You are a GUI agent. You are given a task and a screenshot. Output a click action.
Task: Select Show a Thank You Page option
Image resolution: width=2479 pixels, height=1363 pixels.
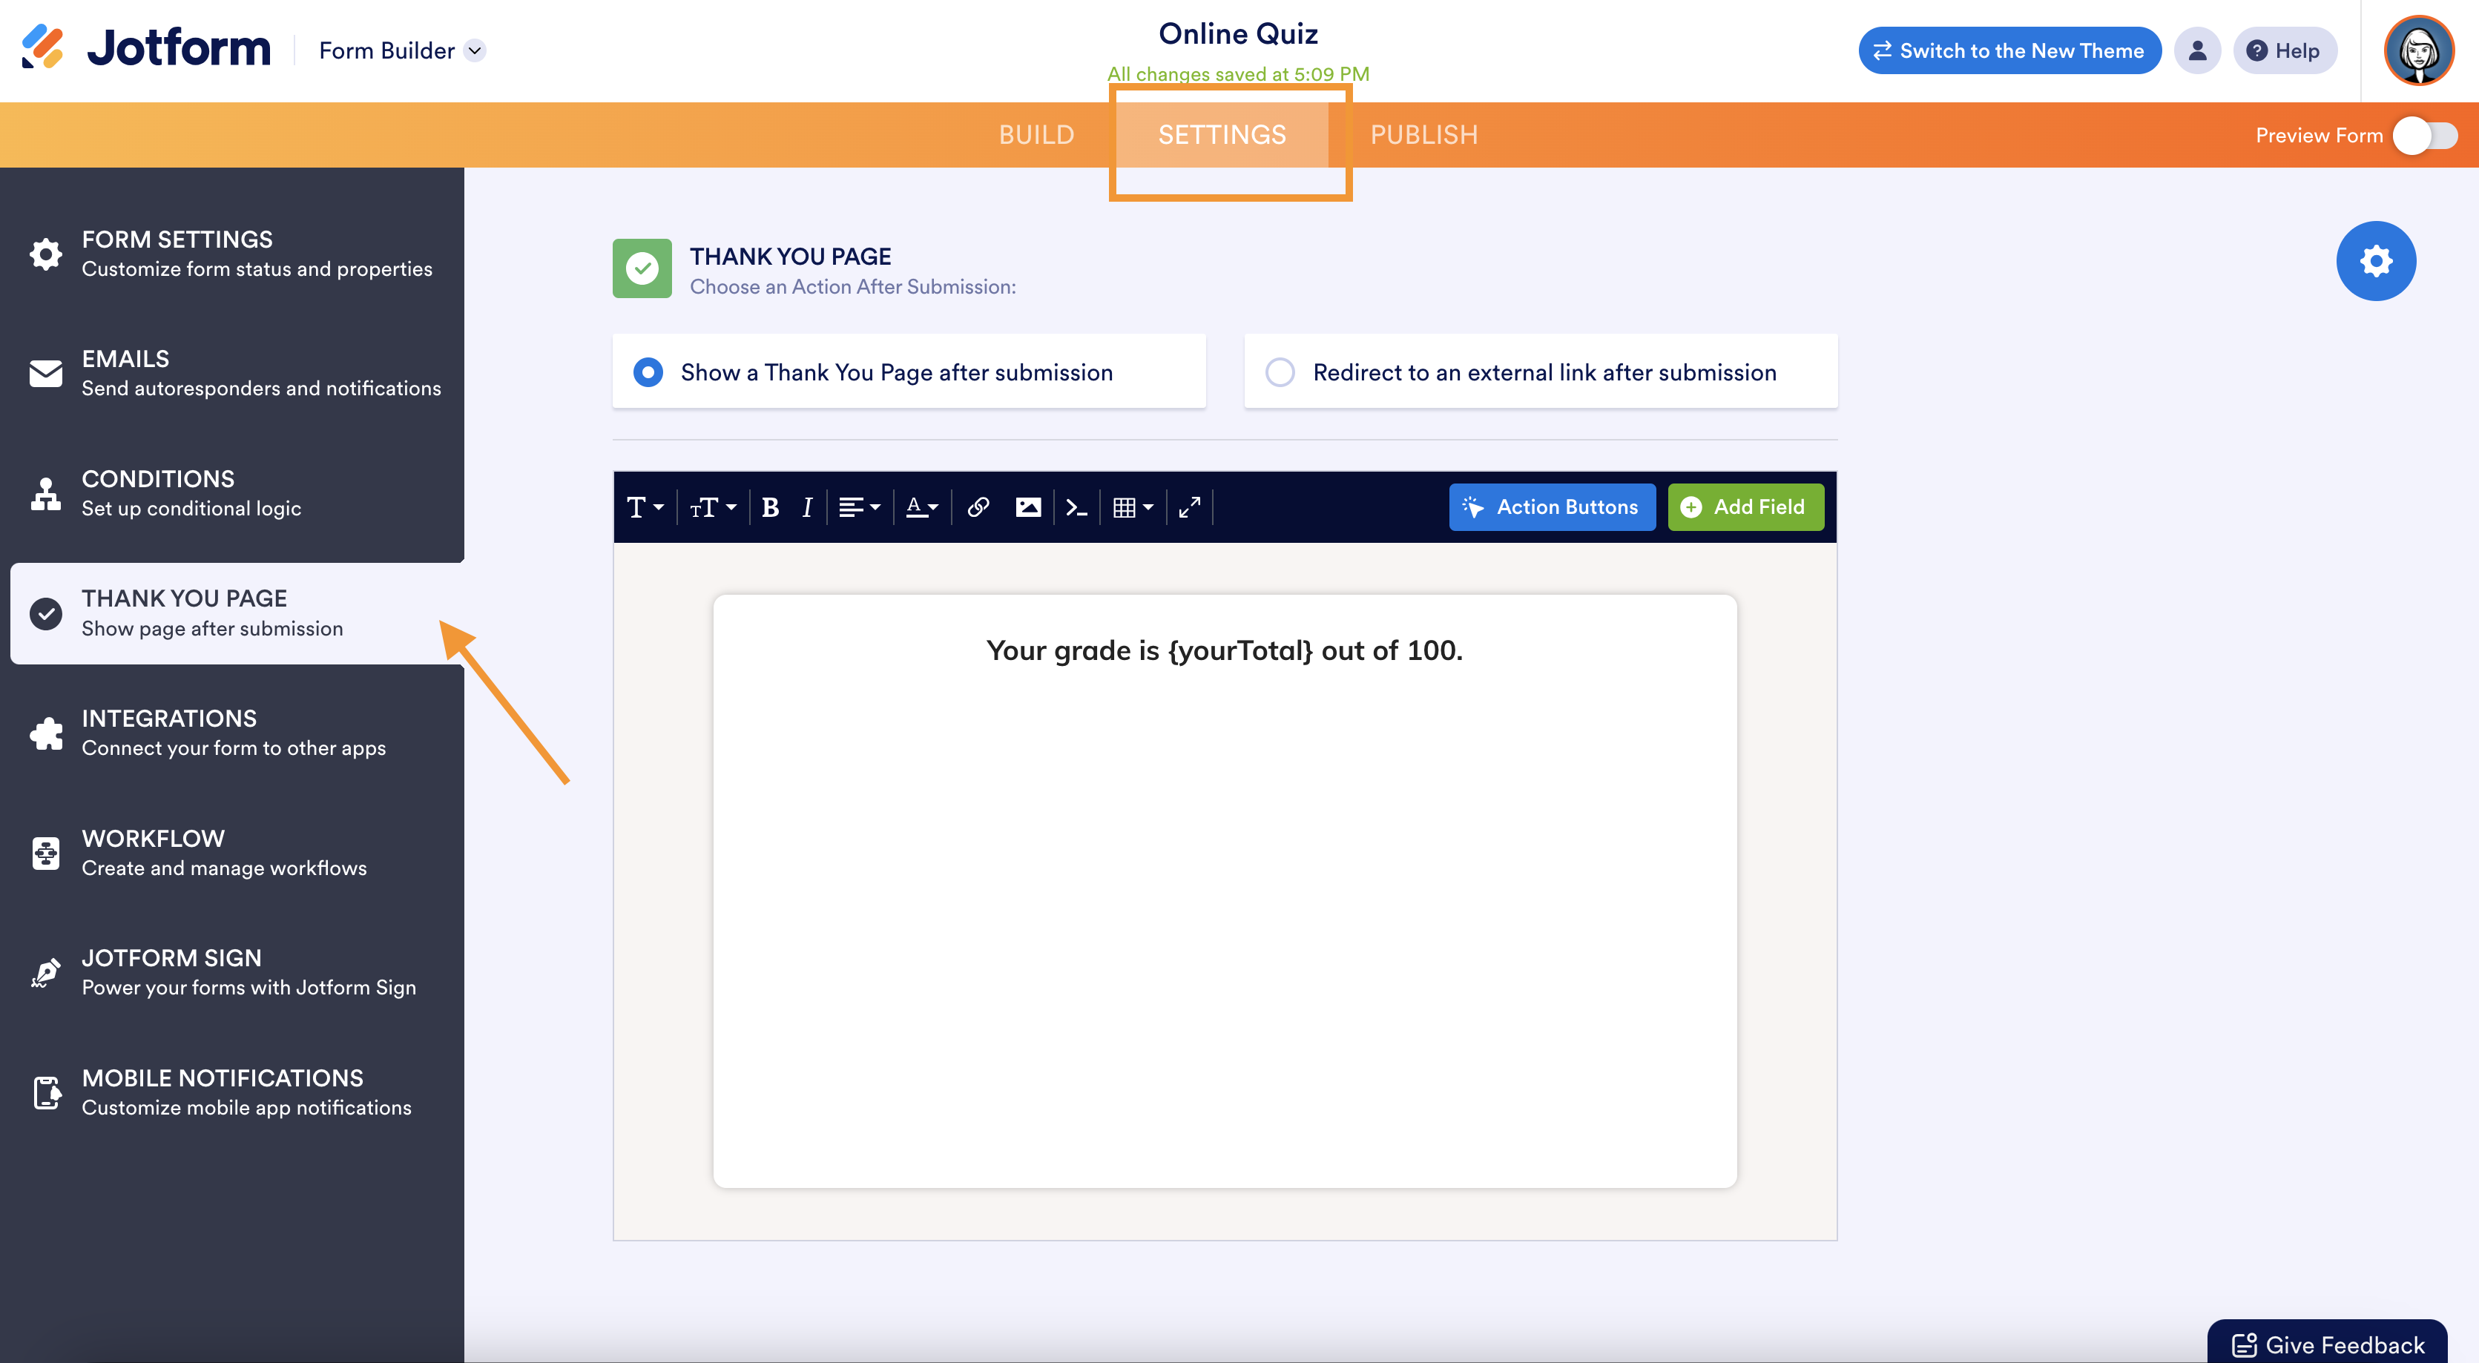pyautogui.click(x=648, y=372)
